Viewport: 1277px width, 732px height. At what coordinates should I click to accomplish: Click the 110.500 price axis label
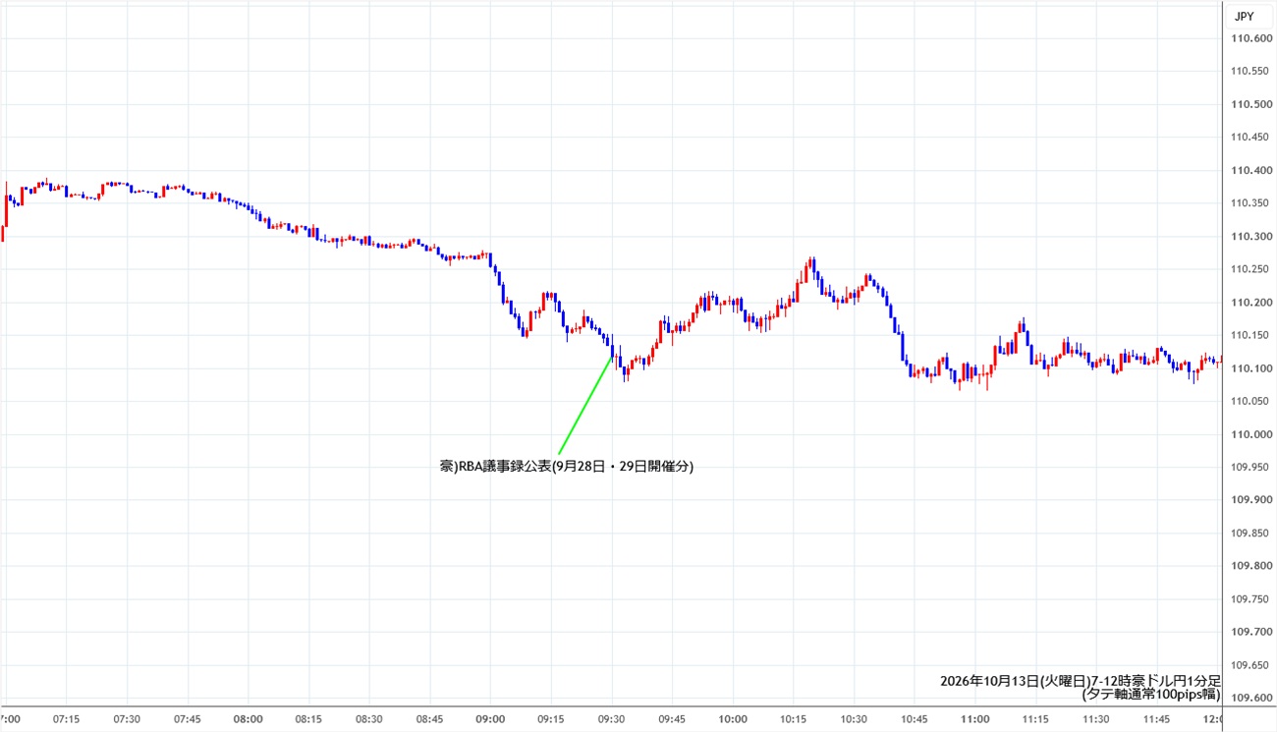tap(1252, 104)
